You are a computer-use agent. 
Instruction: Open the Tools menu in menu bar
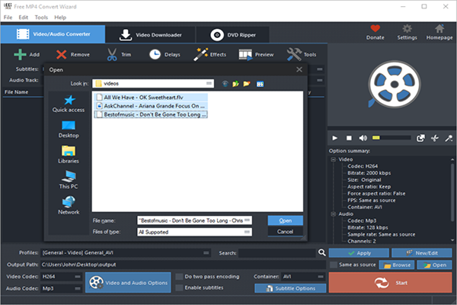click(40, 17)
